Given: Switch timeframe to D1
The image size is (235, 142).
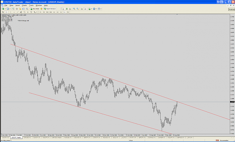Looking at the screenshot, I should (61, 12).
